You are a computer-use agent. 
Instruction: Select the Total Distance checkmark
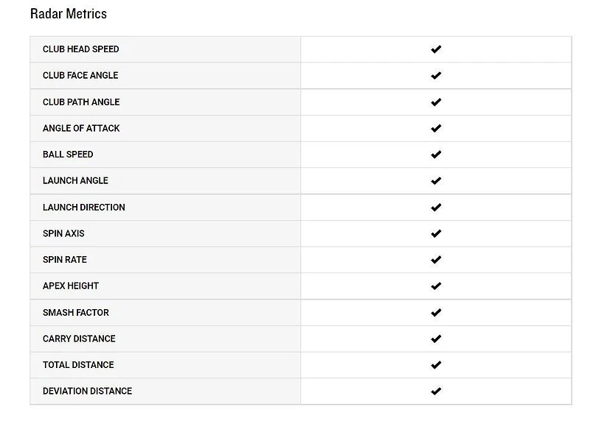click(x=436, y=365)
